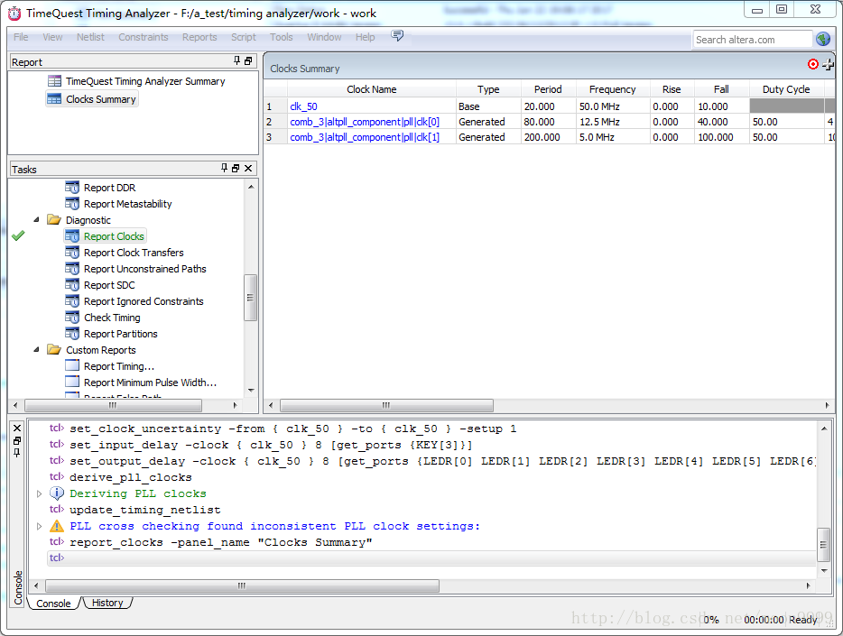This screenshot has height=636, width=843.
Task: Close the Console panel
Action: [17, 429]
